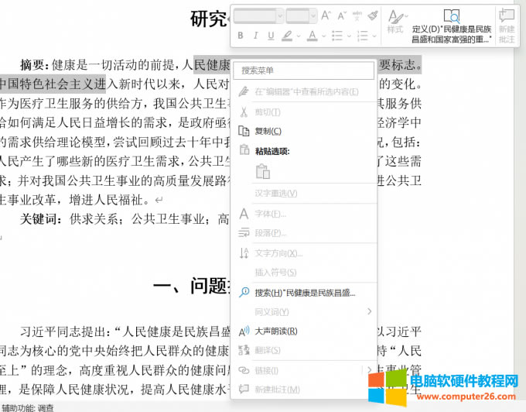
Task: Click the bullet list icon
Action: (x=336, y=36)
